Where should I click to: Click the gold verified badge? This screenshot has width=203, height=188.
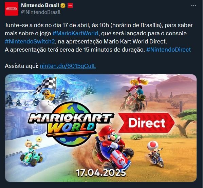coord(63,5)
